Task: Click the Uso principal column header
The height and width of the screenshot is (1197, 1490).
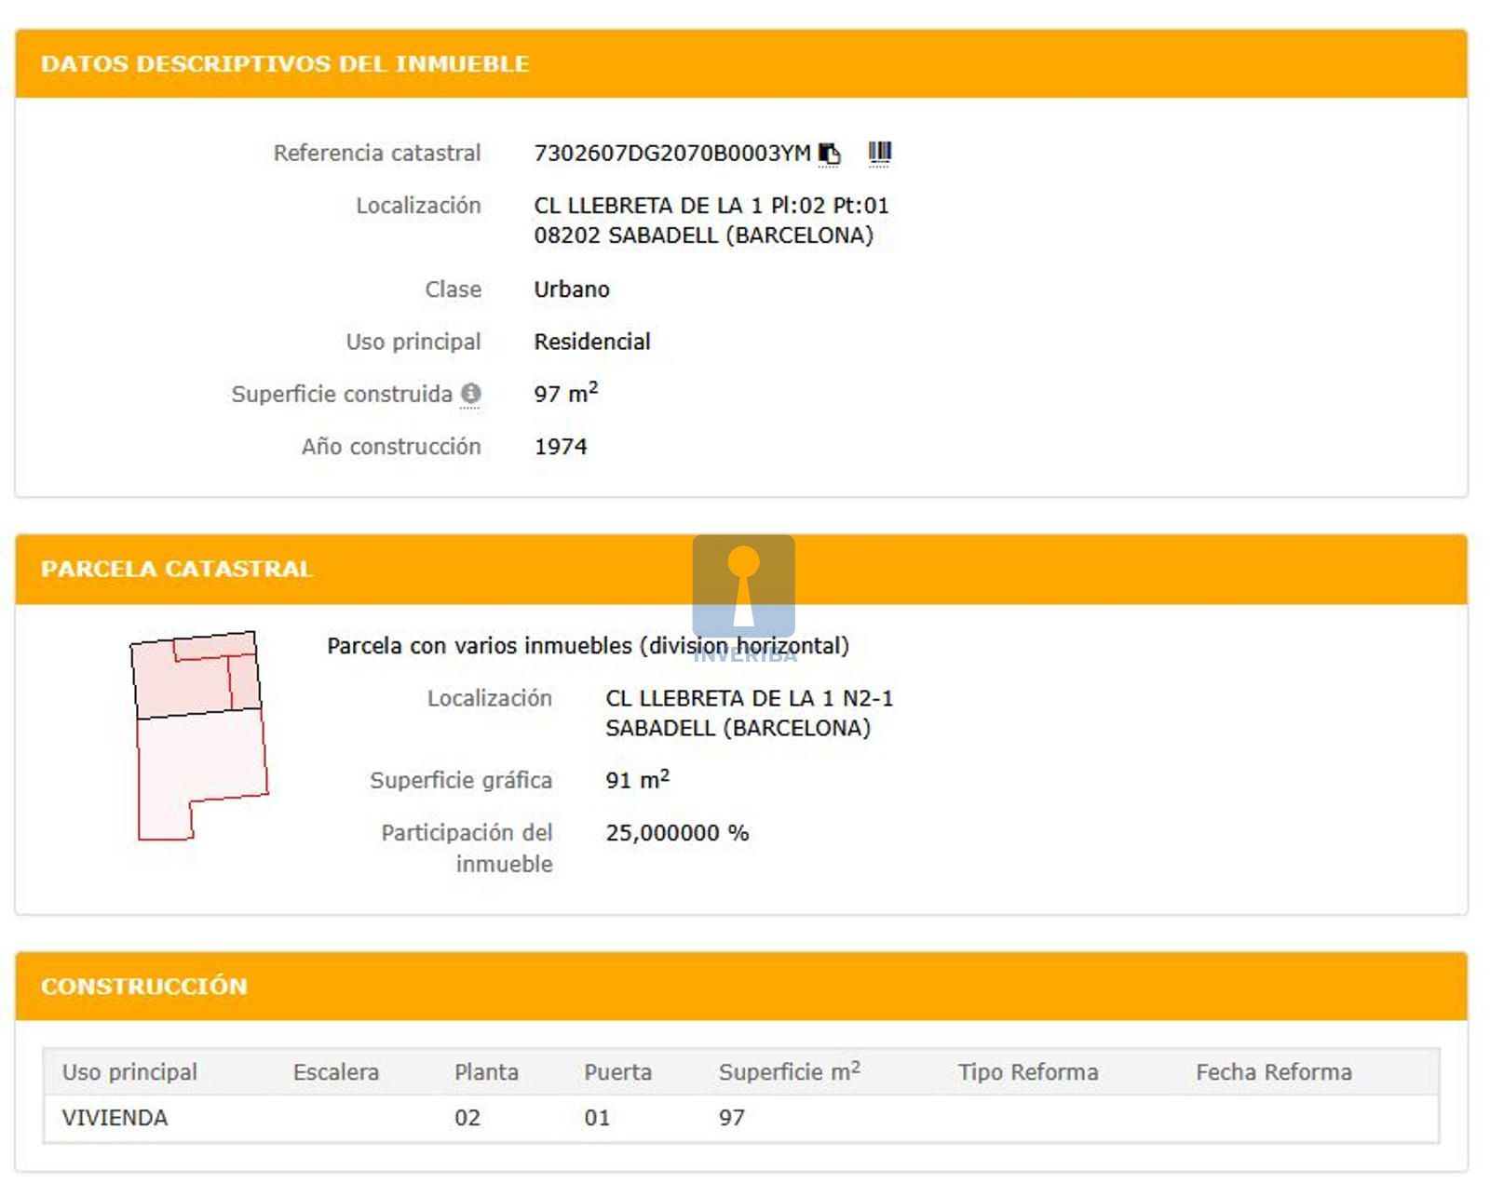Action: [x=129, y=1072]
